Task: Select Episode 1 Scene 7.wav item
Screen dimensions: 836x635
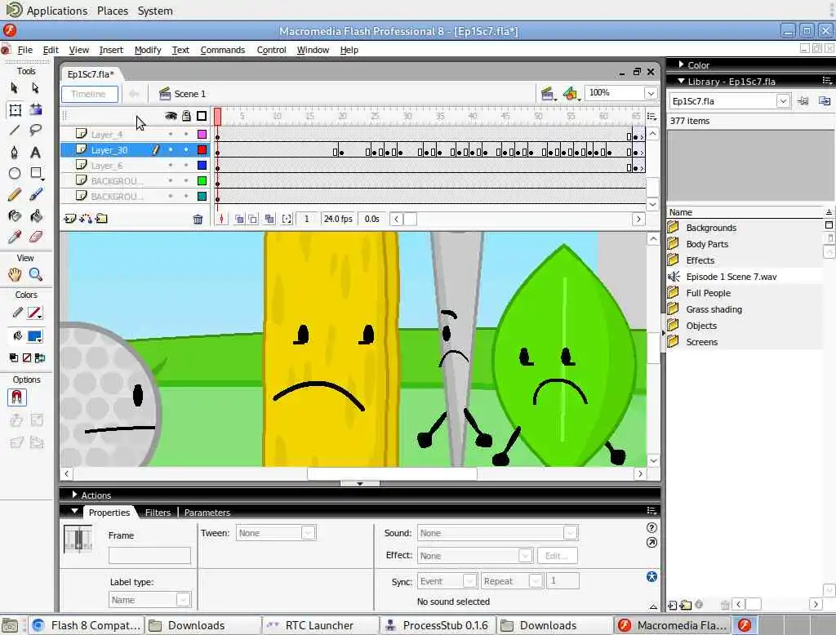Action: (x=731, y=277)
